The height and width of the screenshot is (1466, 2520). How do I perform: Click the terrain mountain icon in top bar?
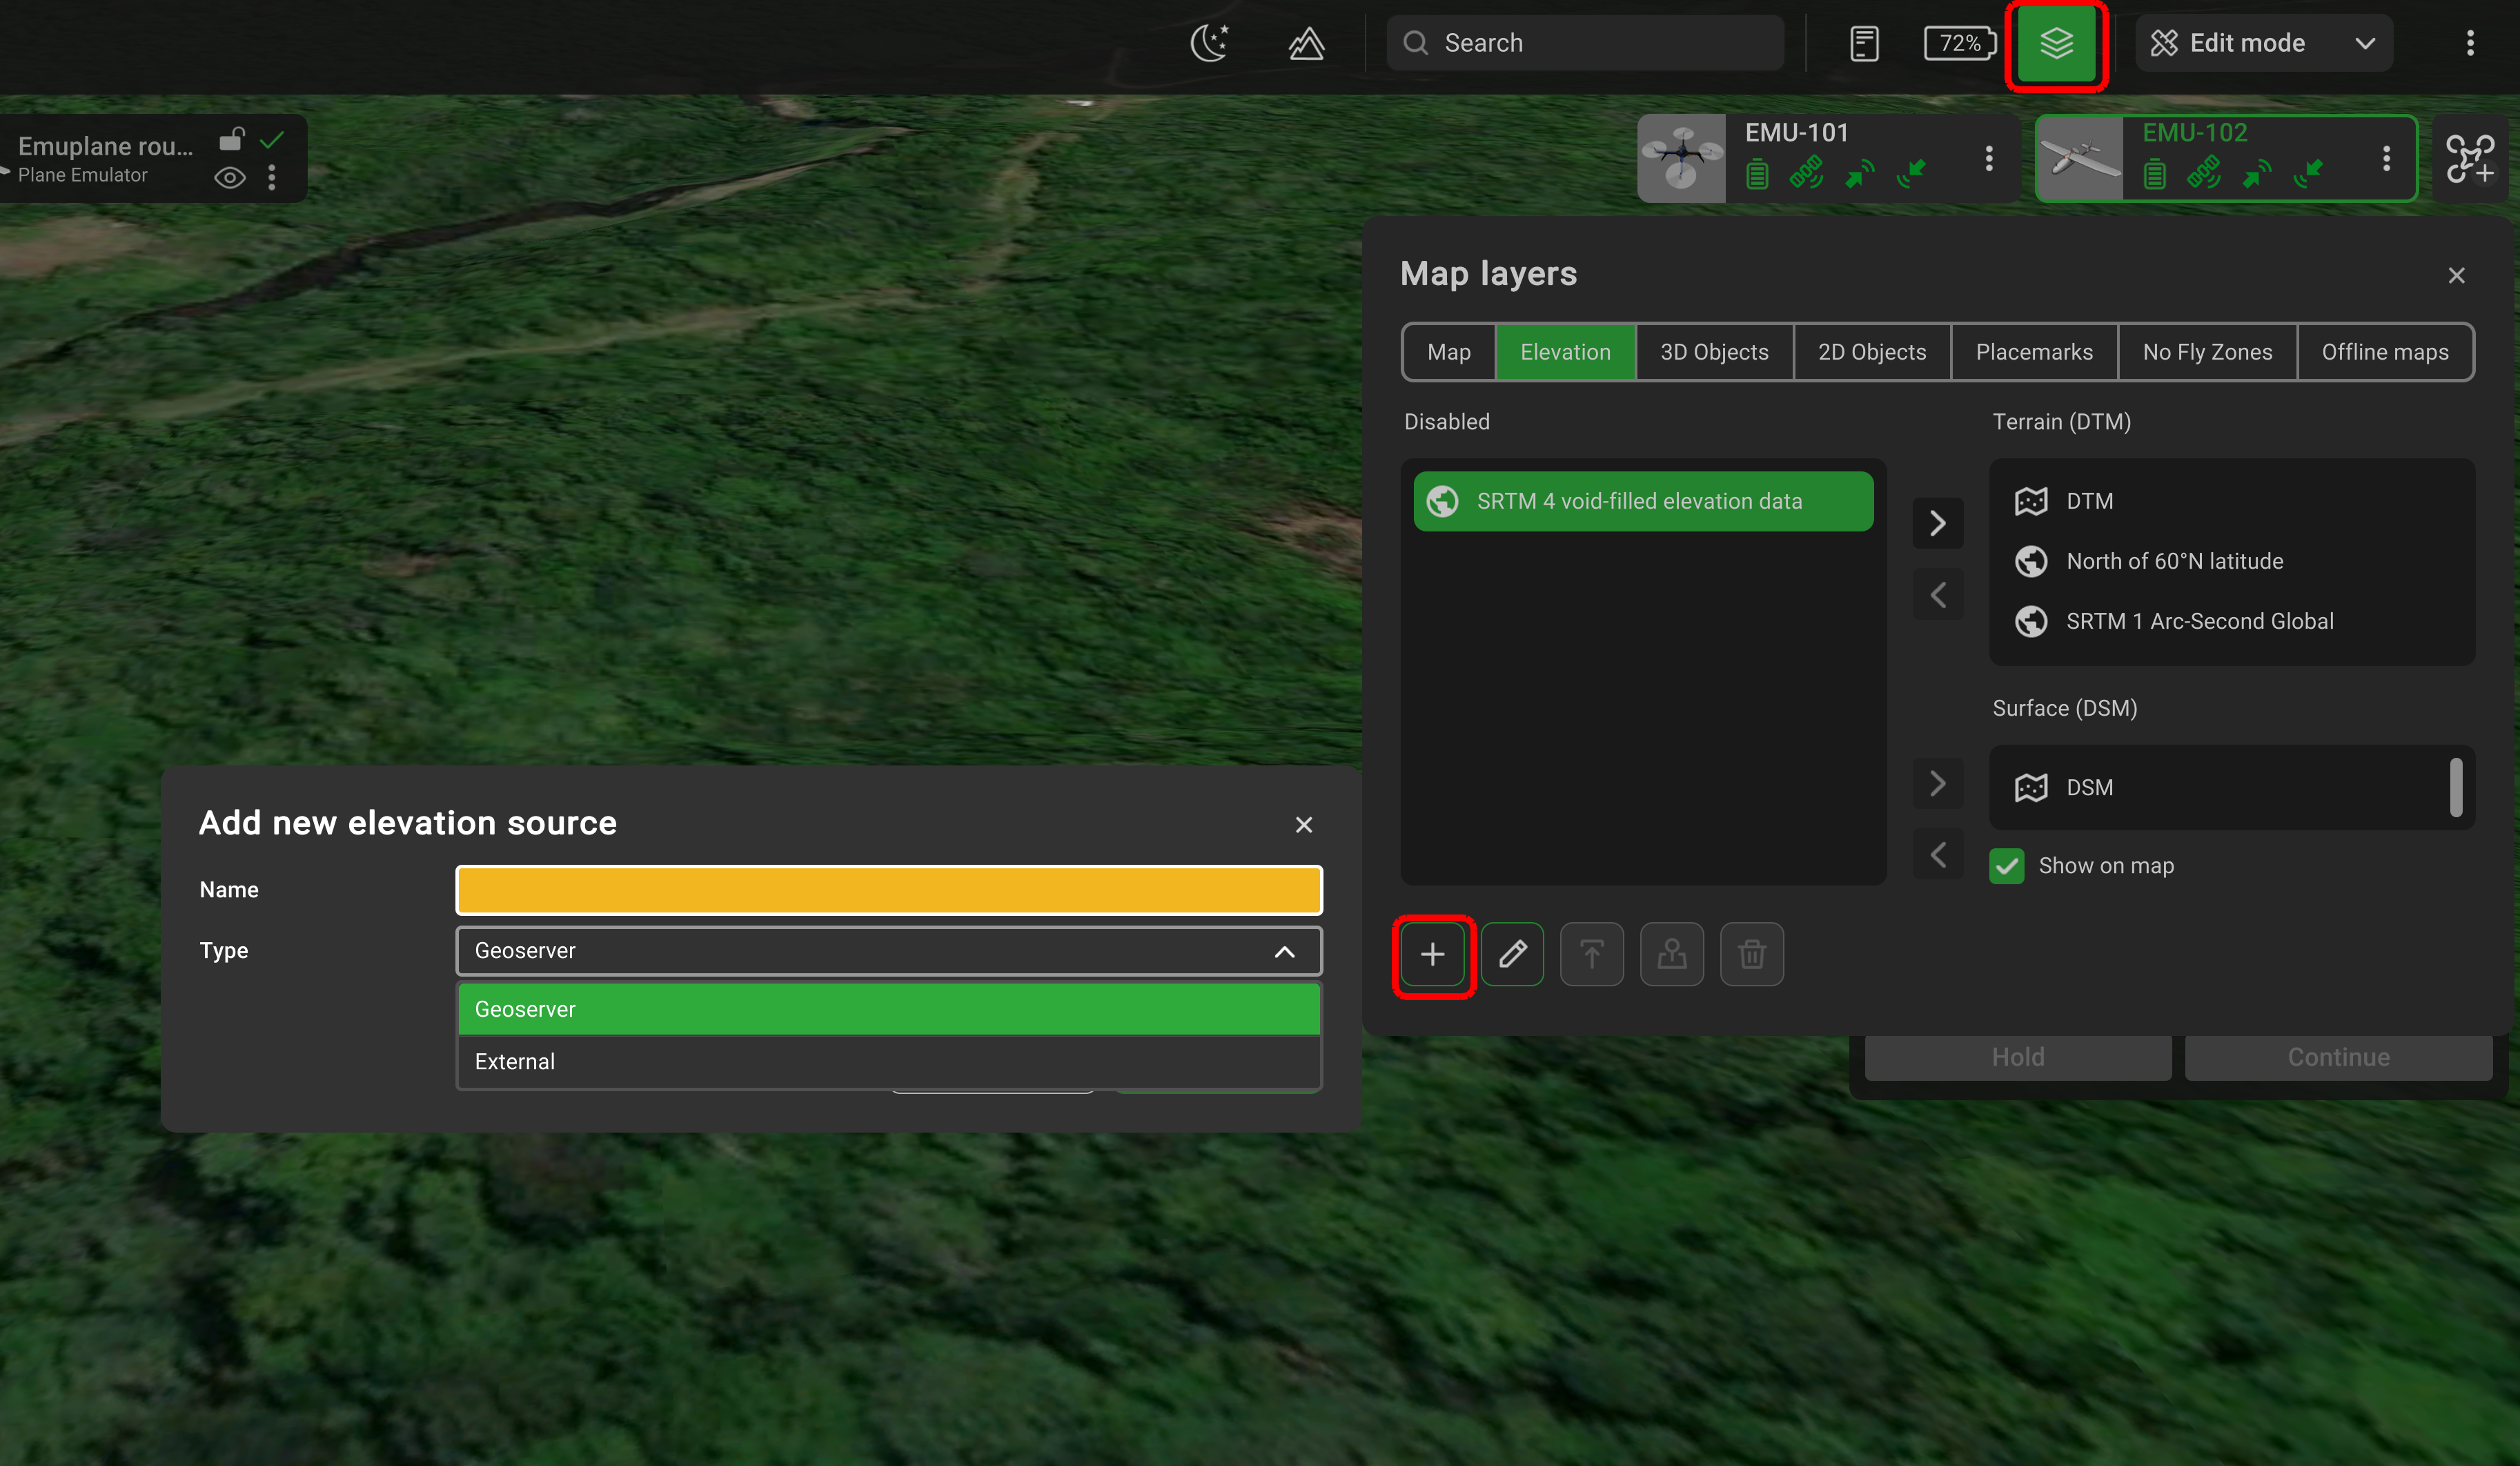[1306, 43]
